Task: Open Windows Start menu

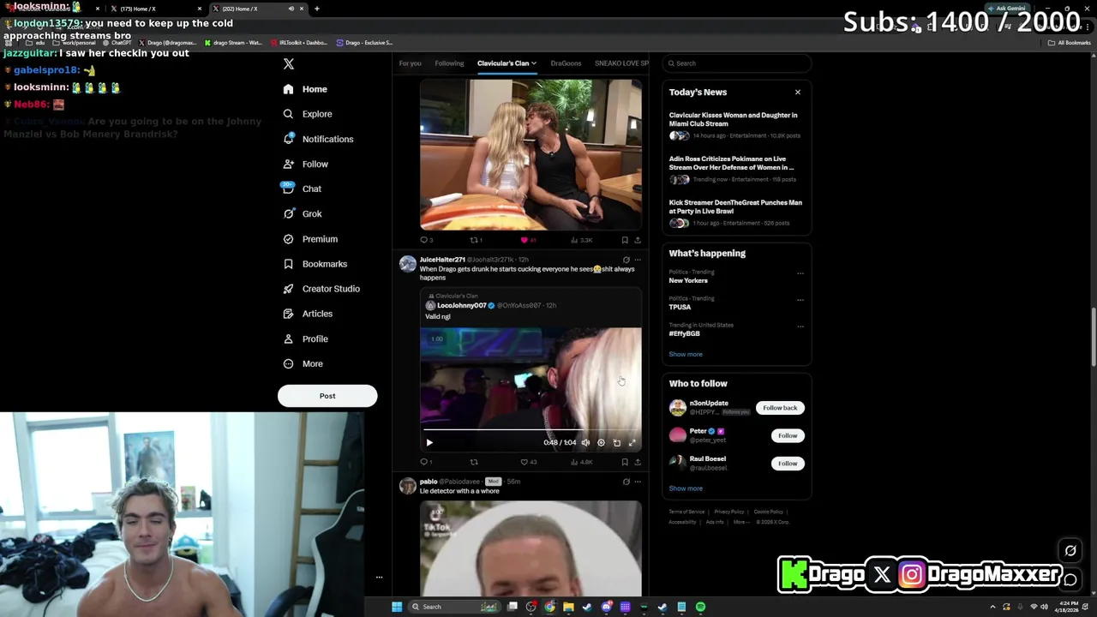Action: tap(397, 607)
